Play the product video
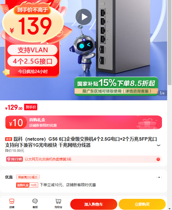The width and height of the screenshot is (172, 210). [x=84, y=17]
